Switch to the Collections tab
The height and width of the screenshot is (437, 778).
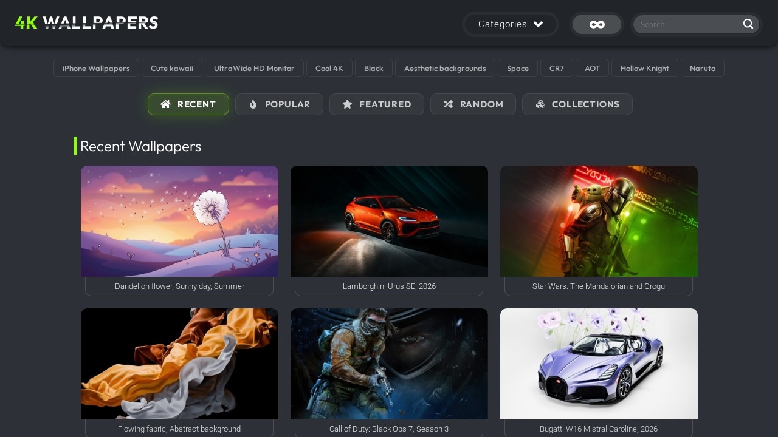click(577, 104)
